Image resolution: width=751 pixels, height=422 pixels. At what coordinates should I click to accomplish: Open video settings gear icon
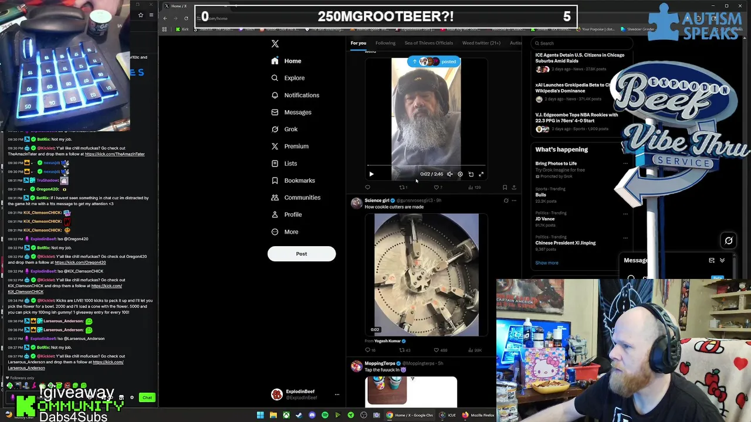(460, 174)
